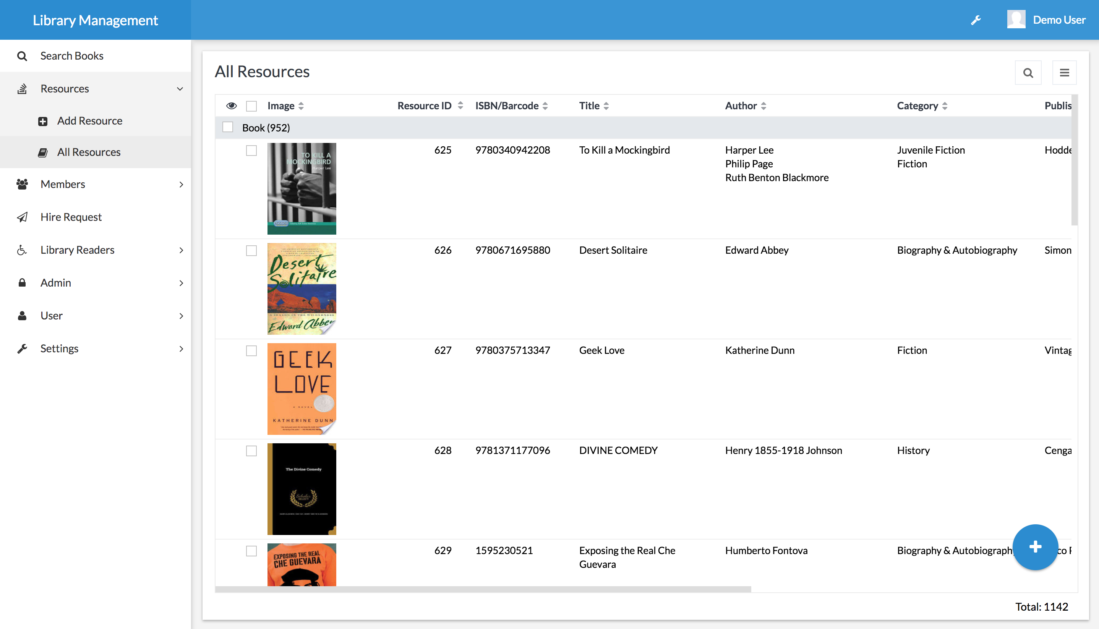The width and height of the screenshot is (1099, 629).
Task: Click the Hire Request paper plane icon
Action: coord(22,217)
